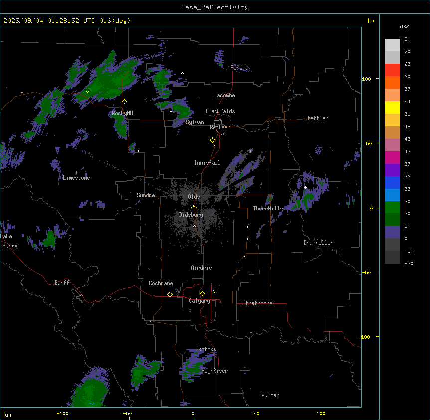
Task: Select the blue 33-36 dBZ legend swatch
Action: [x=392, y=182]
